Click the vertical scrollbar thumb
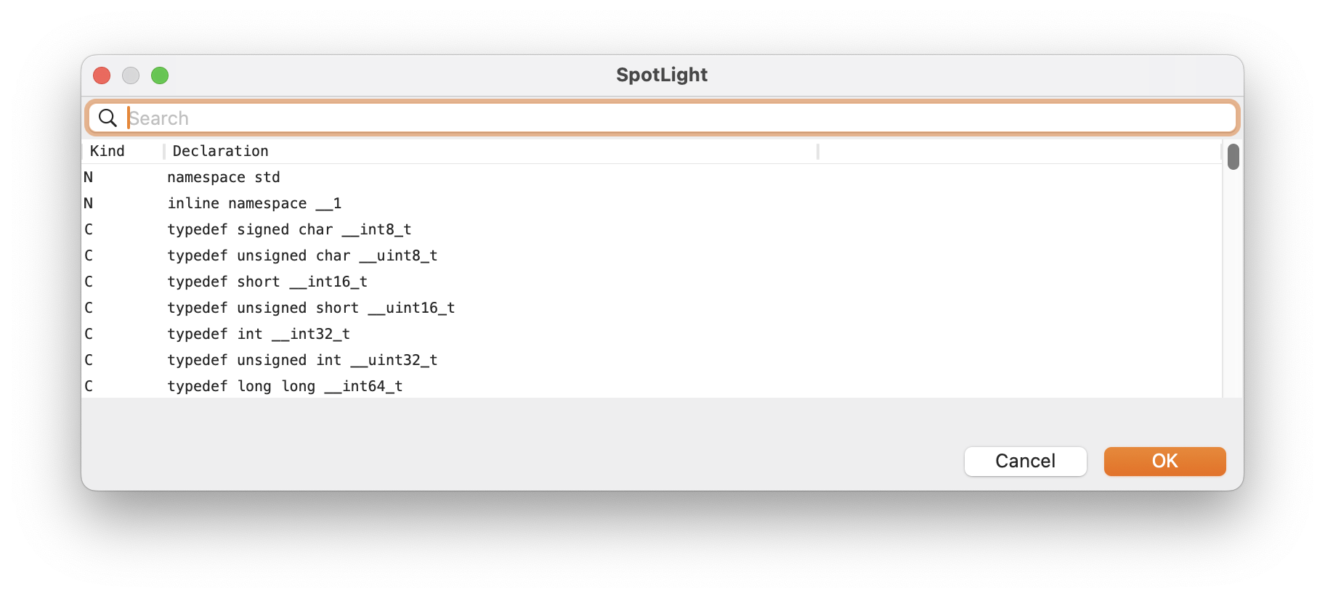The height and width of the screenshot is (598, 1325). [x=1233, y=157]
